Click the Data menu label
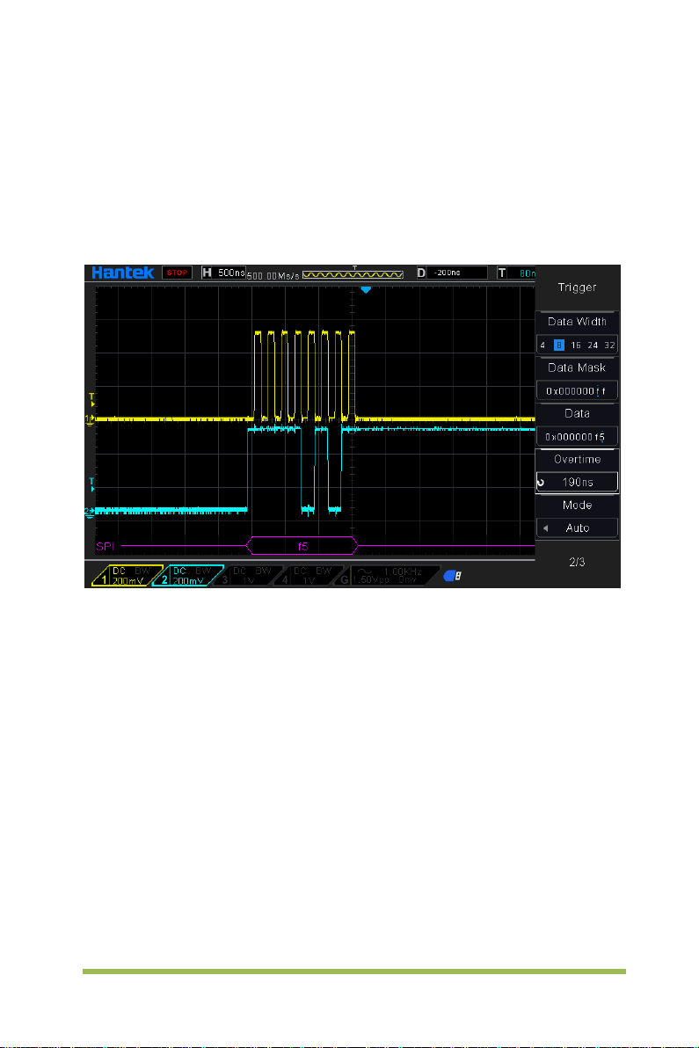The width and height of the screenshot is (699, 1048). 578,414
